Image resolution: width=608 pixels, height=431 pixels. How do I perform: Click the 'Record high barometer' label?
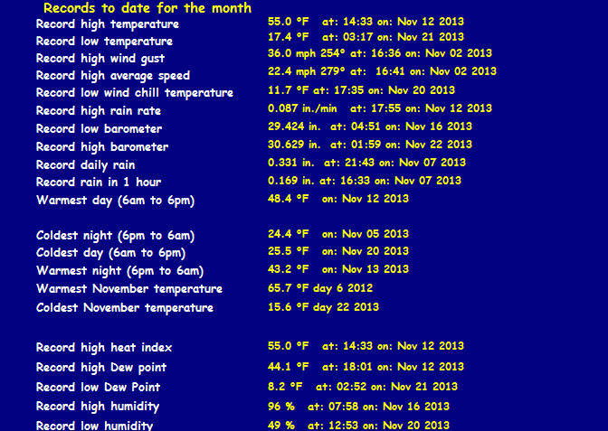(102, 147)
